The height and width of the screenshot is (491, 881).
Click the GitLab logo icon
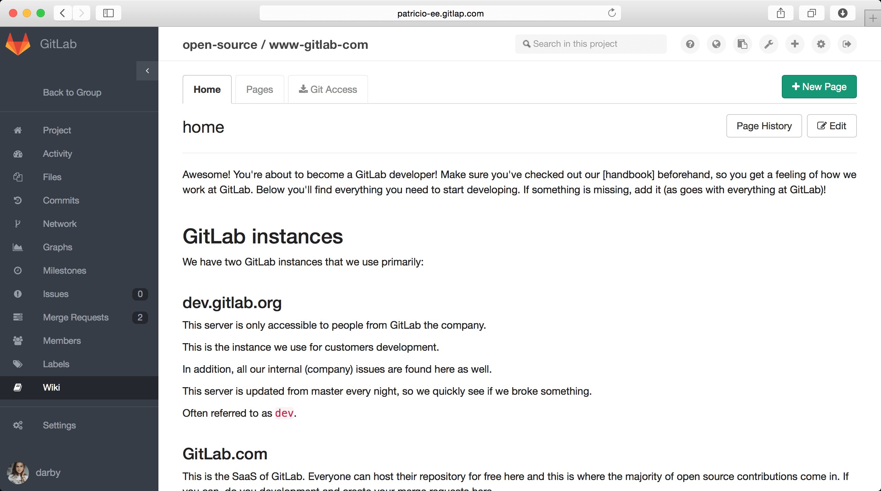(x=18, y=43)
